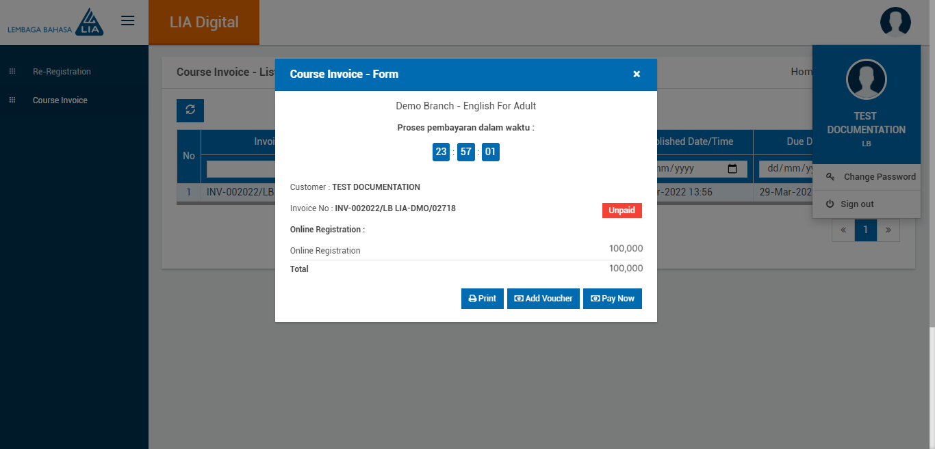Go to next page arrow

click(x=888, y=230)
